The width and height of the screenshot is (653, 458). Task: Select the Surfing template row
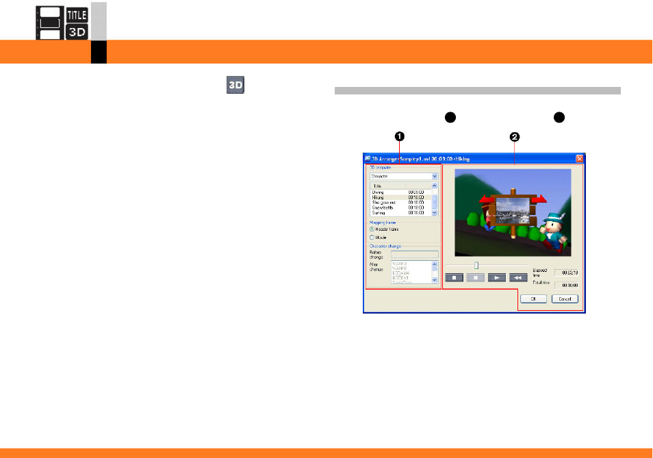400,213
